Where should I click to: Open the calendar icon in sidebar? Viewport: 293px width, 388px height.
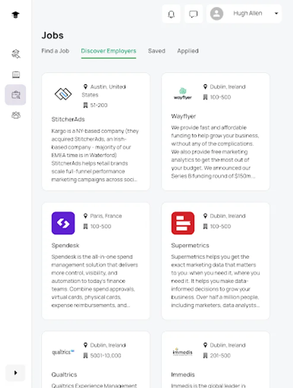tap(16, 75)
